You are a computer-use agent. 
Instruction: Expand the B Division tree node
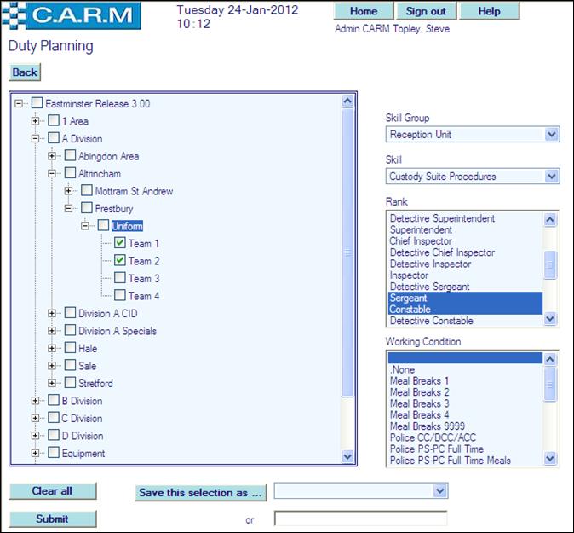(x=36, y=401)
